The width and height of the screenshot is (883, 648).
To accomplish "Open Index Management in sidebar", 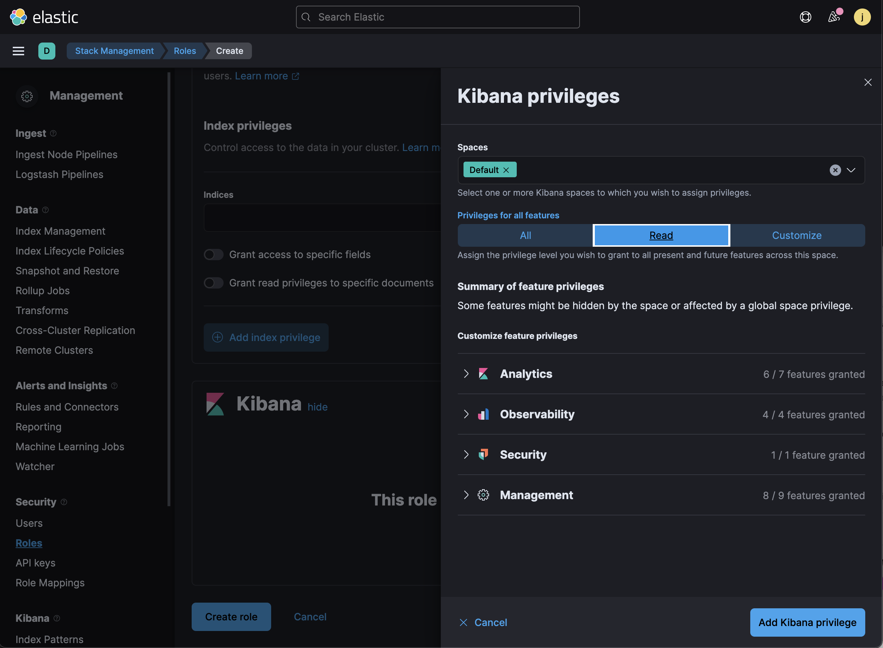I will (60, 231).
